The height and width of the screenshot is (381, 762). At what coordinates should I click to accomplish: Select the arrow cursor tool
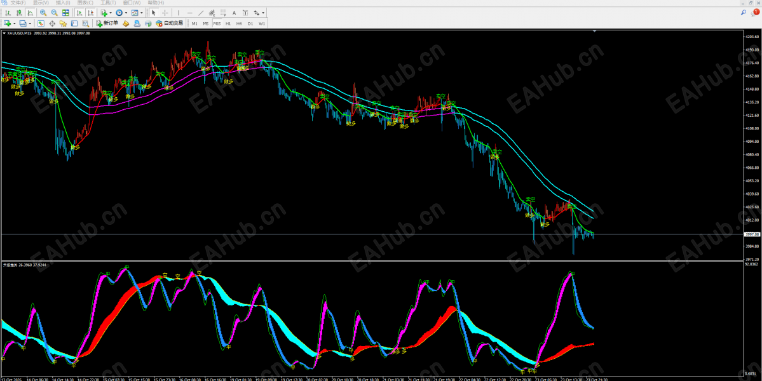(x=154, y=13)
